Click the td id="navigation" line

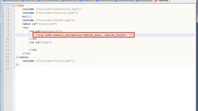[45, 31]
